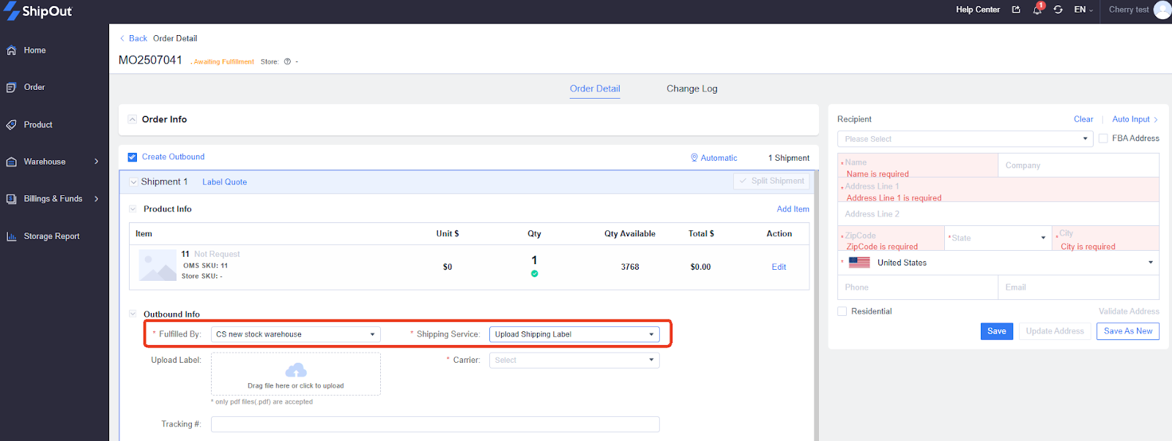The image size is (1172, 441).
Task: Click the City field
Action: tap(1106, 238)
